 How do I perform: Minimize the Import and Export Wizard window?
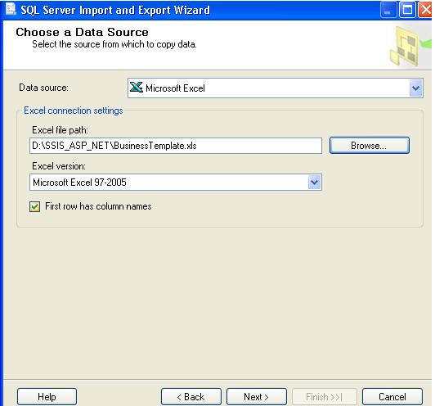[x=388, y=10]
